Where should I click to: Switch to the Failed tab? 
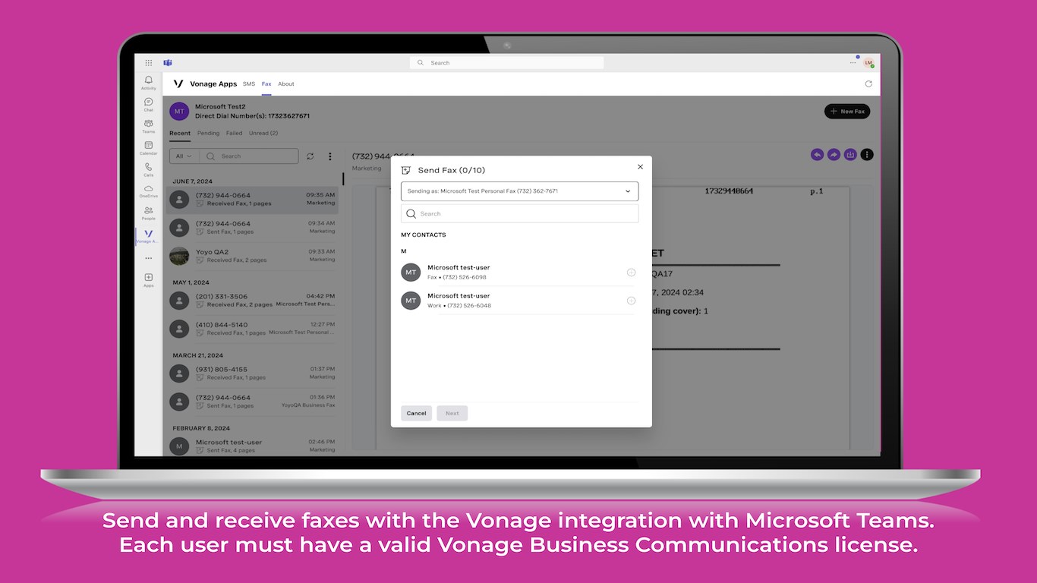click(234, 134)
